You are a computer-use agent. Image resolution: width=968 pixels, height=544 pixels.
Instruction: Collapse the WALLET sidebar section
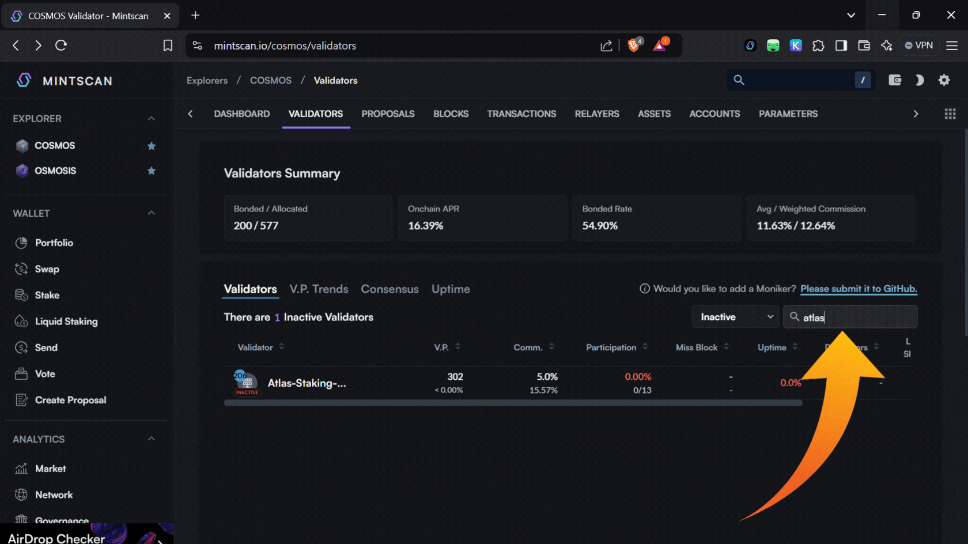[x=151, y=213]
